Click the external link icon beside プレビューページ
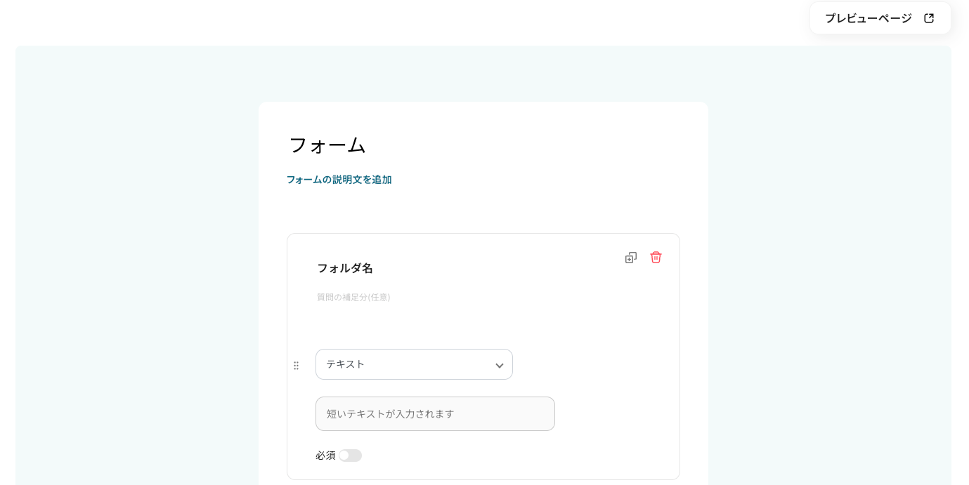The image size is (969, 485). 929,18
